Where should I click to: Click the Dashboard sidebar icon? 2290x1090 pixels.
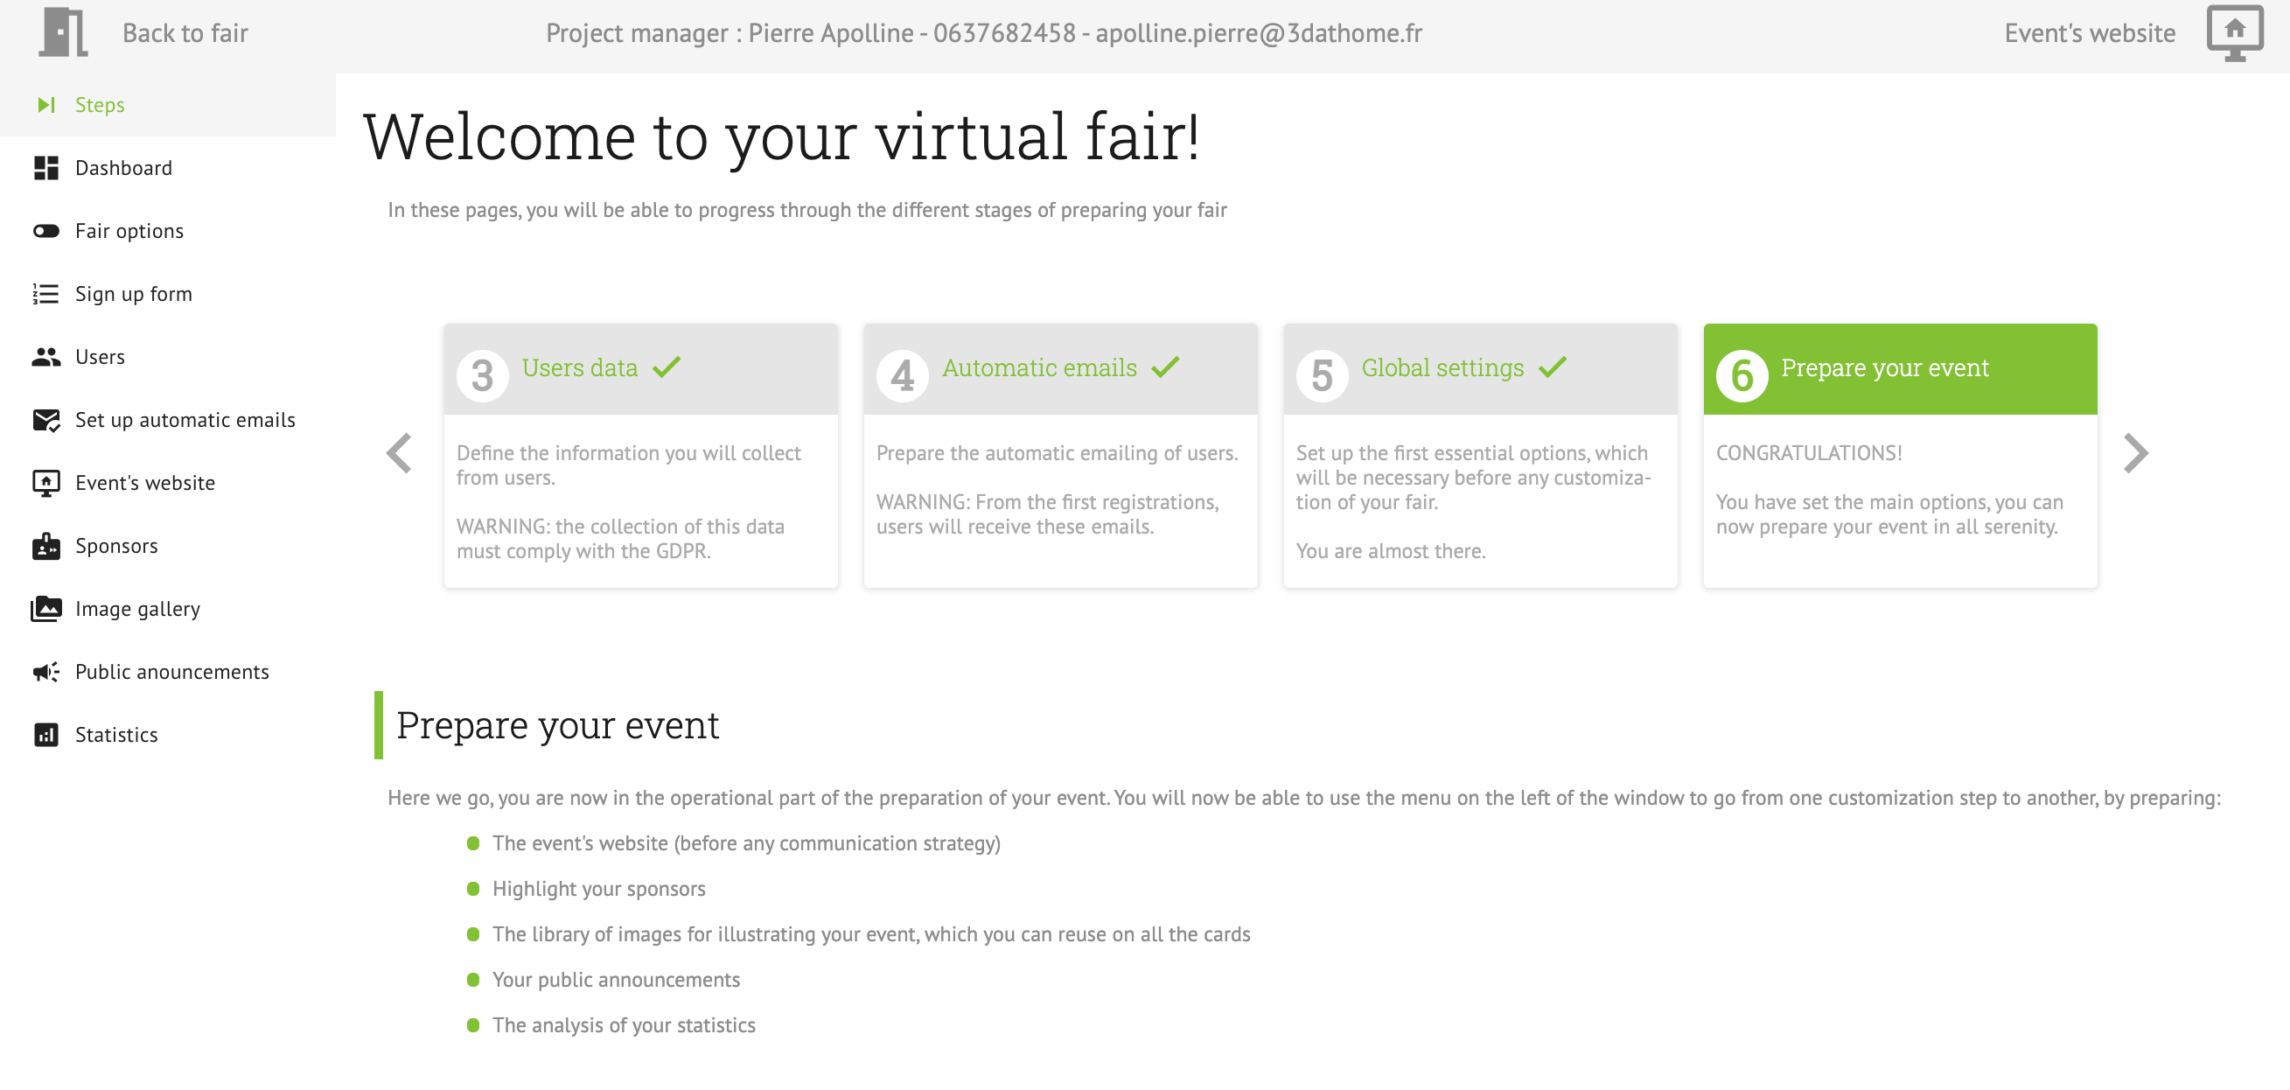(46, 166)
